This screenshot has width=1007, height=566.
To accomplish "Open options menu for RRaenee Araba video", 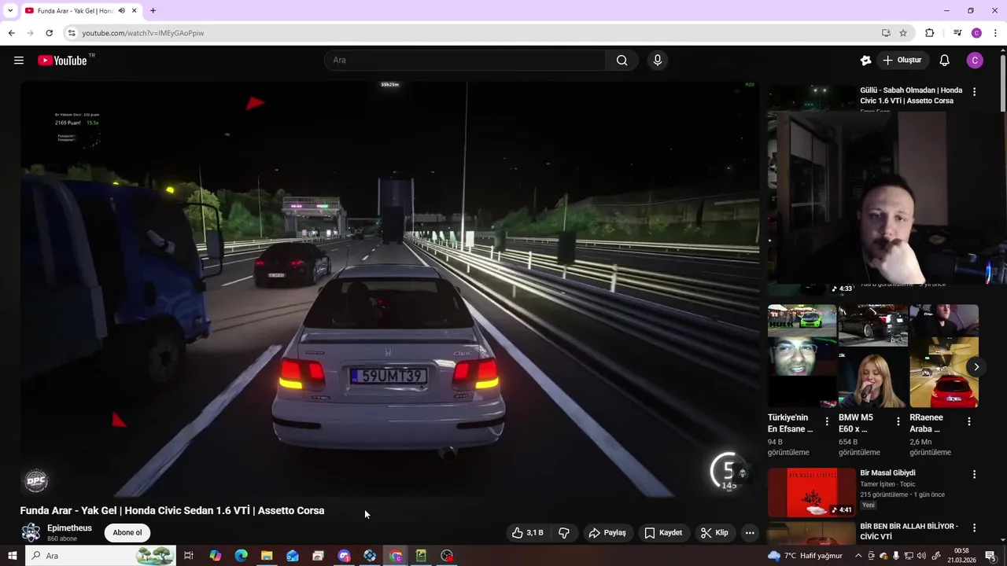I will point(969,421).
